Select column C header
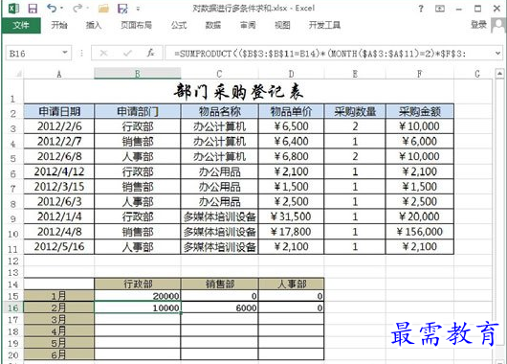Viewport: 507px width, 364px height. (220, 74)
